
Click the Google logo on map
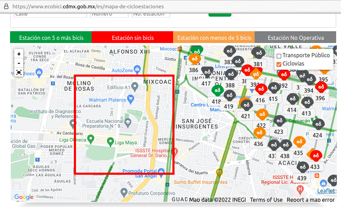[x=24, y=197]
